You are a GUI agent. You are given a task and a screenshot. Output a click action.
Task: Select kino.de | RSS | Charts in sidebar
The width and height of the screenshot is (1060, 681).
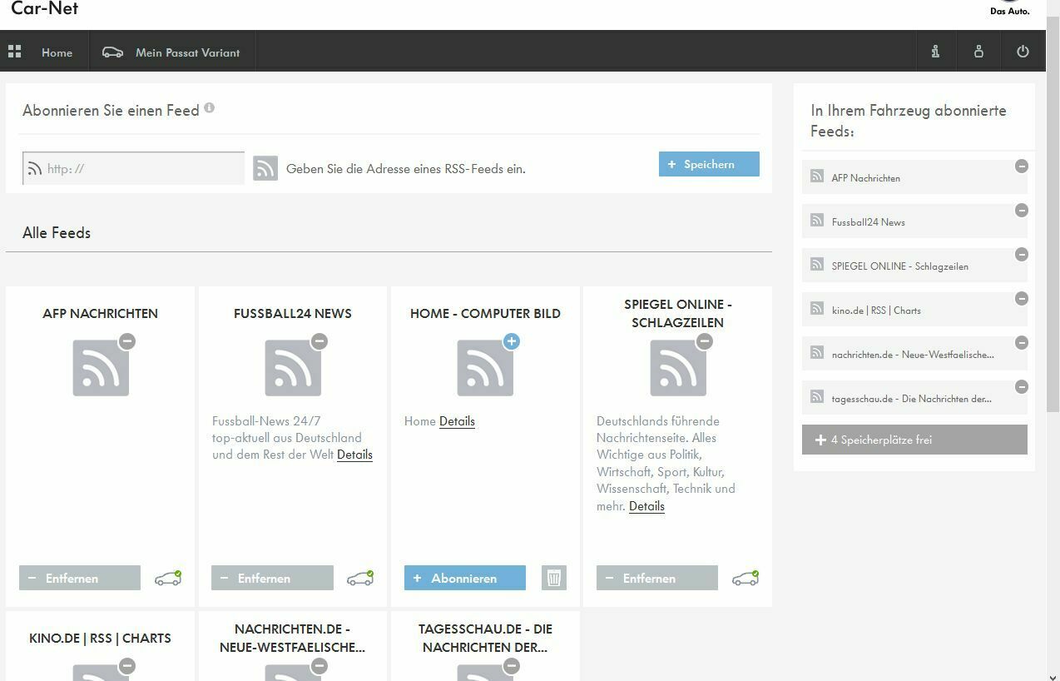(914, 310)
